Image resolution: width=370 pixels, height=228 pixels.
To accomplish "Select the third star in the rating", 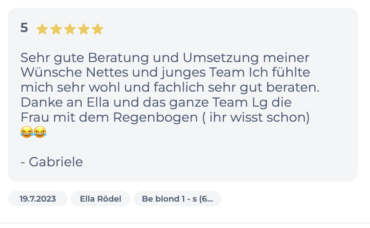I will 70,29.
